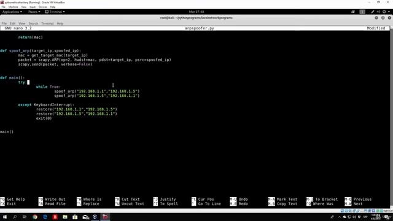Place cursor on 'def main():' line

pos(12,78)
